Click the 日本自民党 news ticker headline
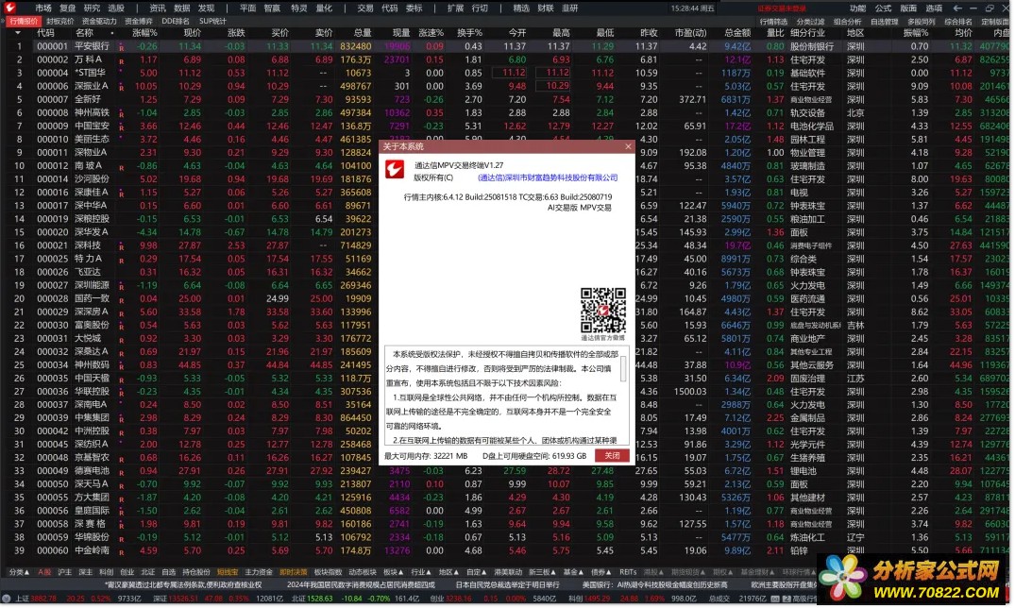 point(508,585)
